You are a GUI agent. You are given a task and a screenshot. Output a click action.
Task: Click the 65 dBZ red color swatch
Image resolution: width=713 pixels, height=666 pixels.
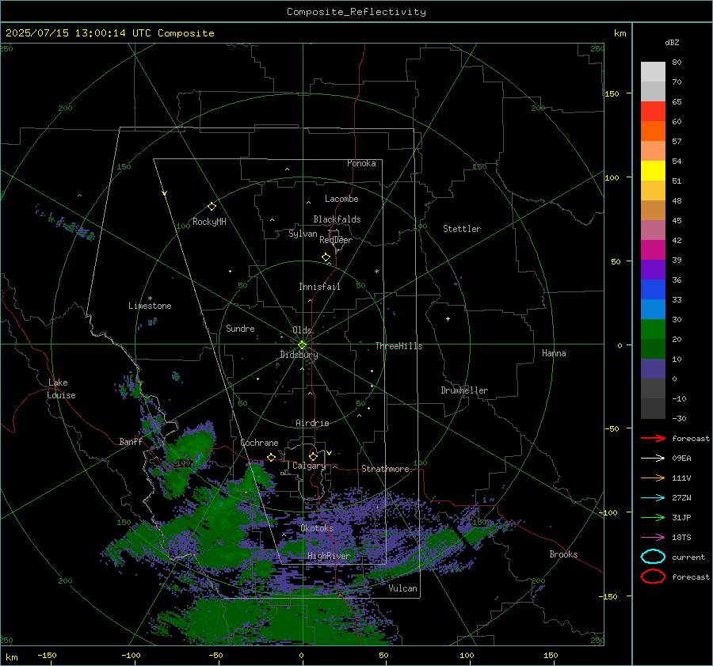click(x=653, y=111)
